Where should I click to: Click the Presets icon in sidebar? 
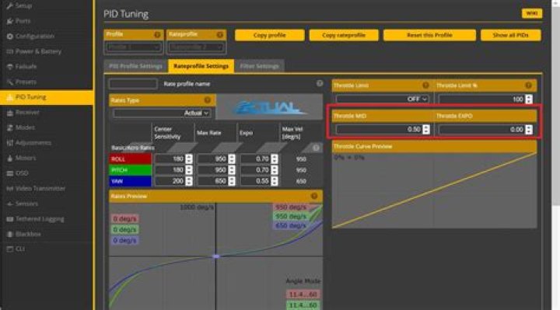pyautogui.click(x=9, y=82)
